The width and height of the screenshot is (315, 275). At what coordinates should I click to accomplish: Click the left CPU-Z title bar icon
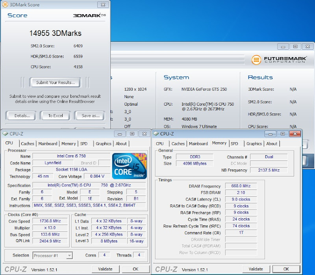coord(5,134)
